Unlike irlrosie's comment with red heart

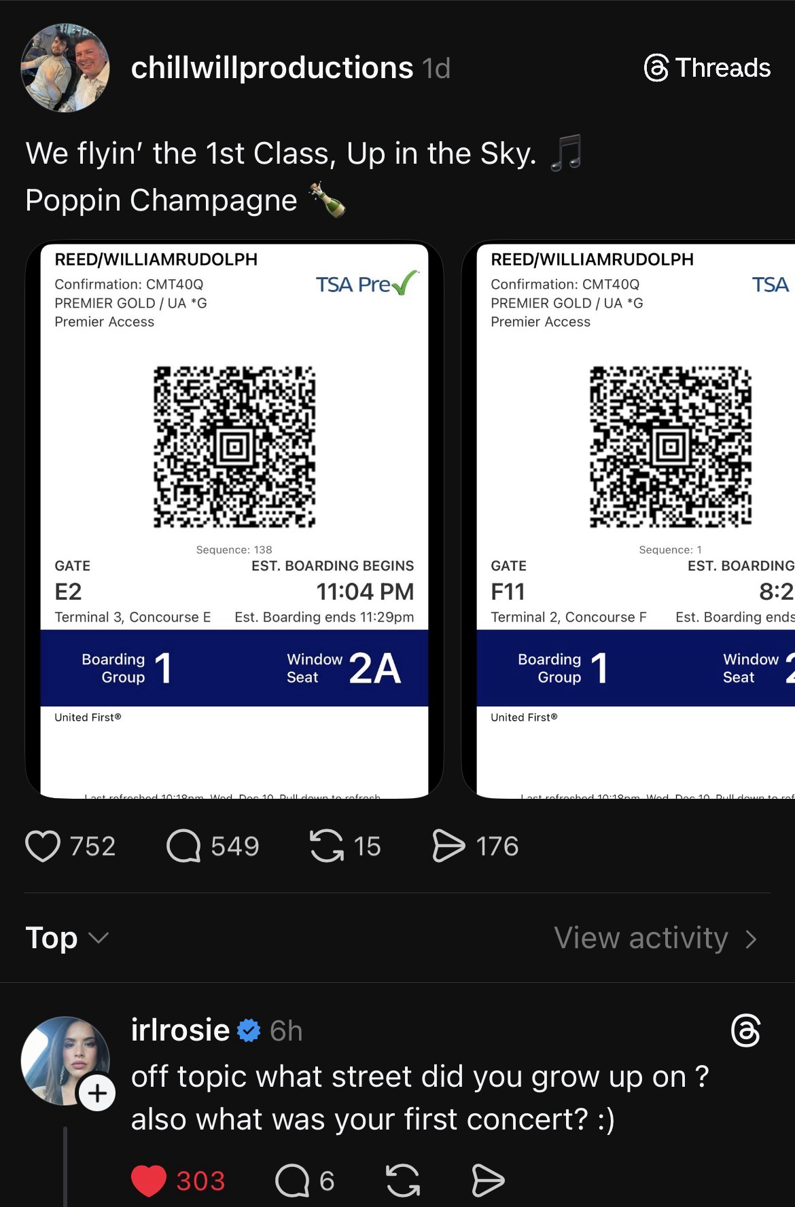click(x=149, y=1181)
